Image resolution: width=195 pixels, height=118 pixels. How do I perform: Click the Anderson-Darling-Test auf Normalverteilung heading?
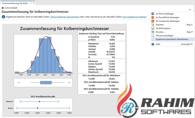[101, 33]
